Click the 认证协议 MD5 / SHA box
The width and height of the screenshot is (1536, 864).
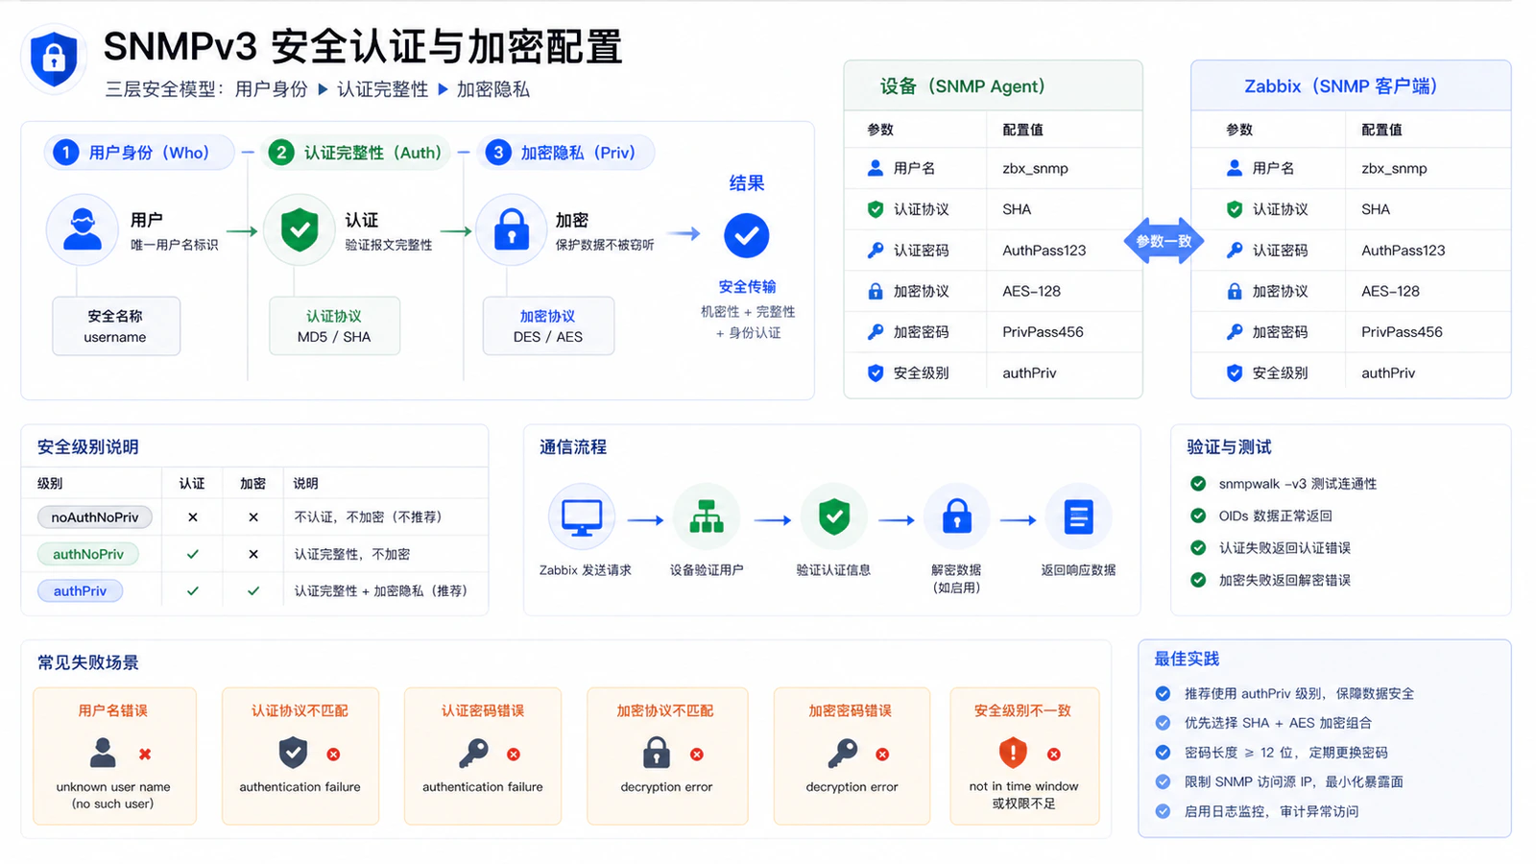334,326
